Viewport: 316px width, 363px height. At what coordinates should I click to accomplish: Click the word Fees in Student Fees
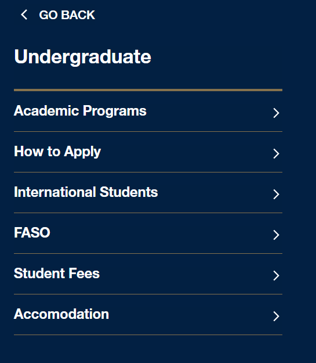pyautogui.click(x=84, y=273)
